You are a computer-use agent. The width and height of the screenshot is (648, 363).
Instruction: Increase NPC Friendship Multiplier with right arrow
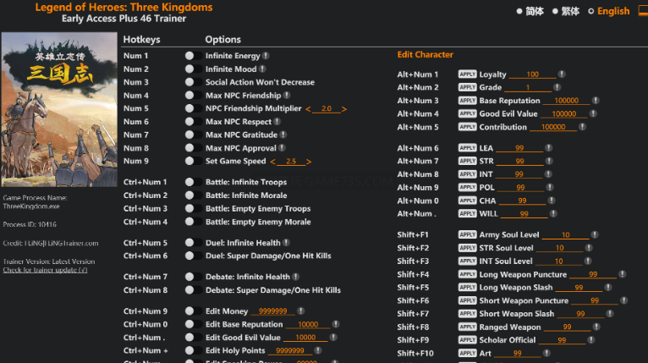[x=344, y=109]
